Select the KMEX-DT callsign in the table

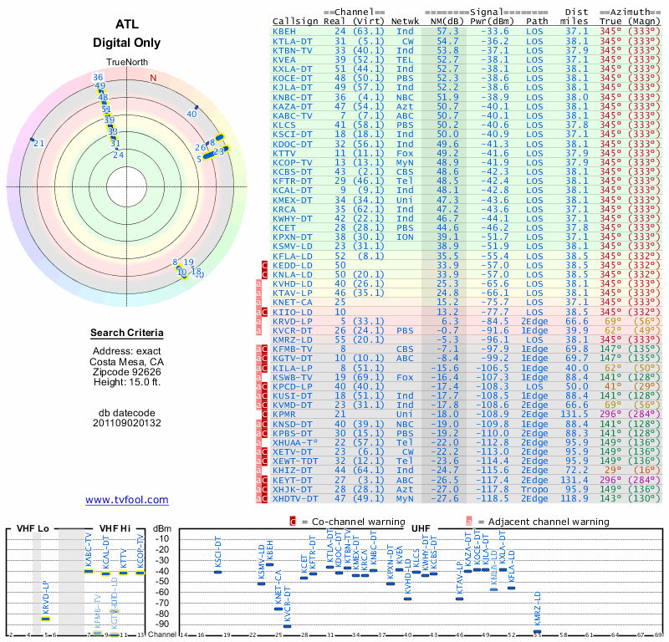click(293, 200)
